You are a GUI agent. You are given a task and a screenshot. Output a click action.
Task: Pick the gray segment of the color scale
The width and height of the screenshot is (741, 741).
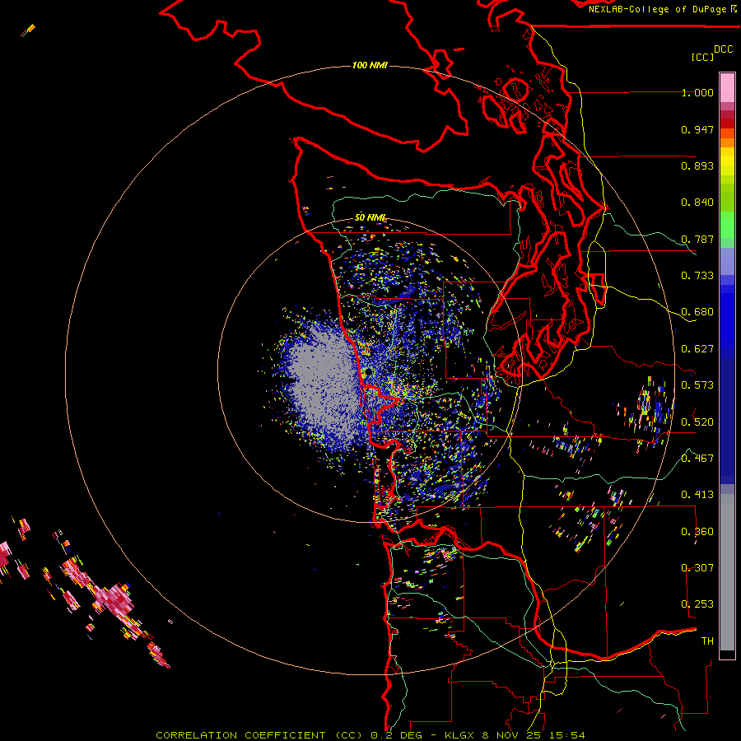[727, 572]
